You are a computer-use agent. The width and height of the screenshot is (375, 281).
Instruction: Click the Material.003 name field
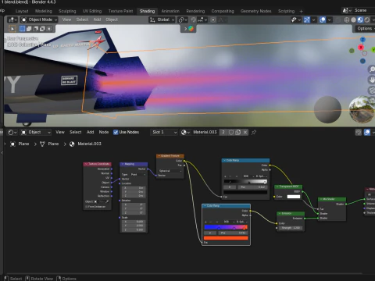205,133
